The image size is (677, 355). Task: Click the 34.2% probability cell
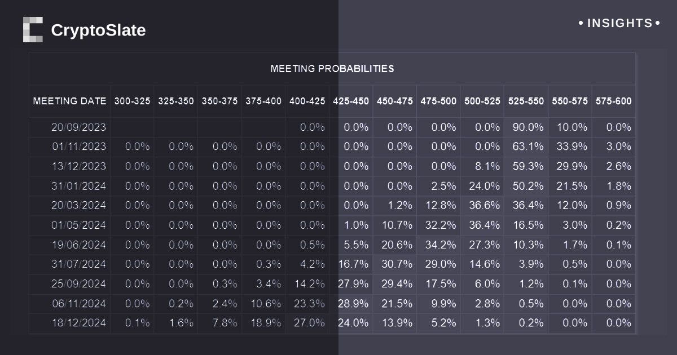point(439,245)
